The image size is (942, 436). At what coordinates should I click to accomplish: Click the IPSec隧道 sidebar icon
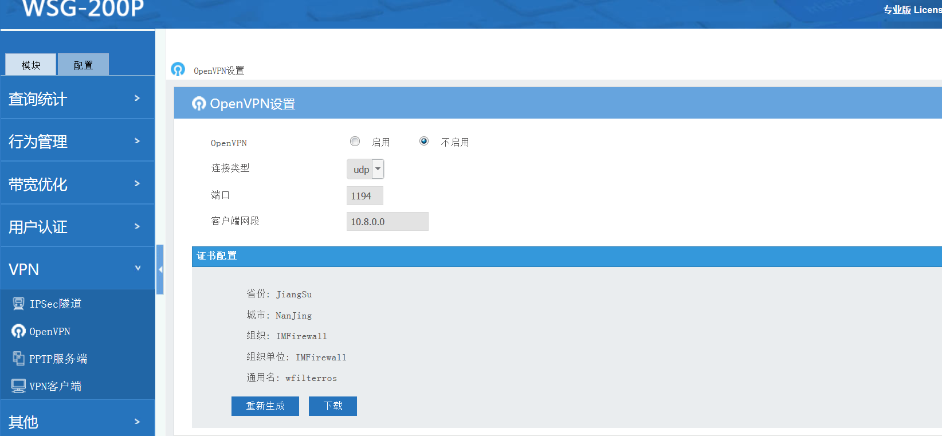point(18,304)
